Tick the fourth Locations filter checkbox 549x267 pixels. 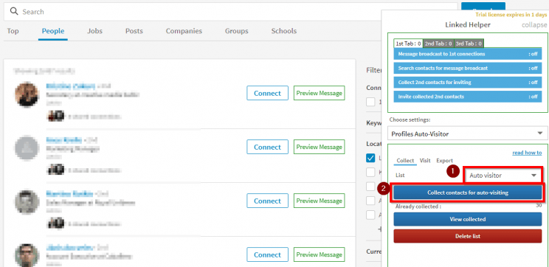click(370, 201)
